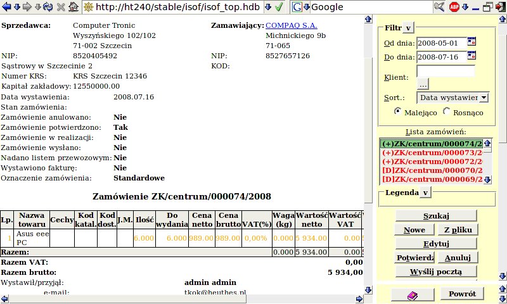
Task: Click right panel scrollbar up arrow
Action: [503, 20]
